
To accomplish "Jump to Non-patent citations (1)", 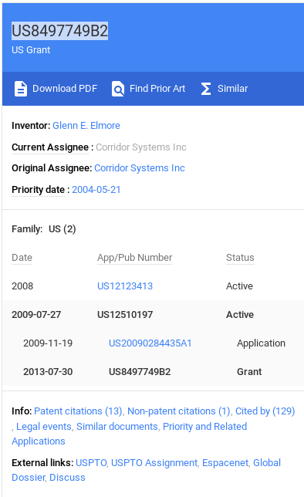I will pyautogui.click(x=179, y=411).
